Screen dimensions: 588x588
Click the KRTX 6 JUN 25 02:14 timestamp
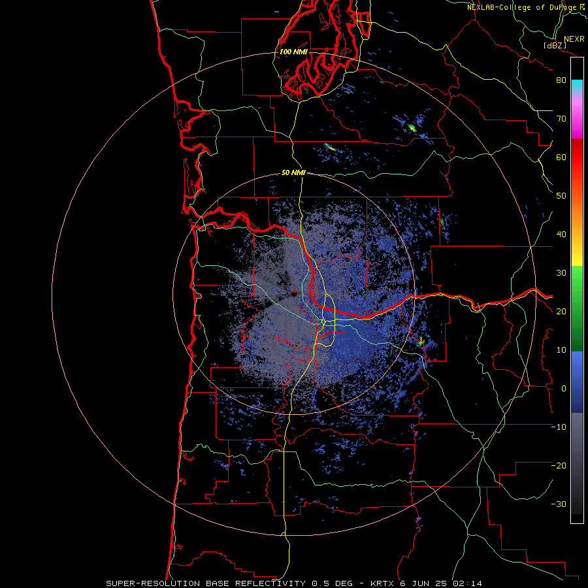click(426, 583)
